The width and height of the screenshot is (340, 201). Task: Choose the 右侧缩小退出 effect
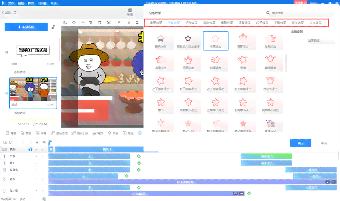tap(243, 105)
